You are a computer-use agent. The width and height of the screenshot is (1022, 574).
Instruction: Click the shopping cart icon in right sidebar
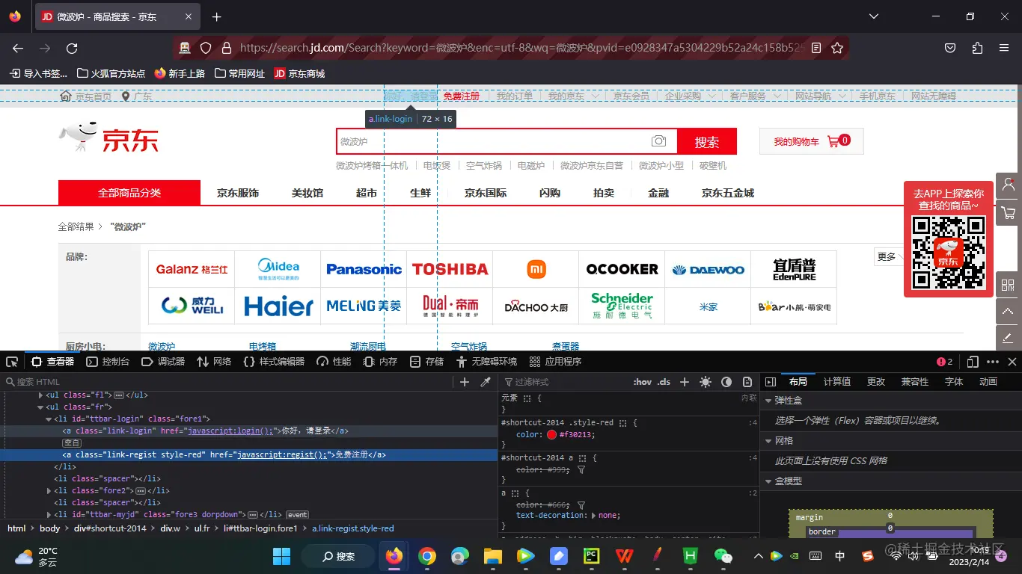pos(1008,213)
